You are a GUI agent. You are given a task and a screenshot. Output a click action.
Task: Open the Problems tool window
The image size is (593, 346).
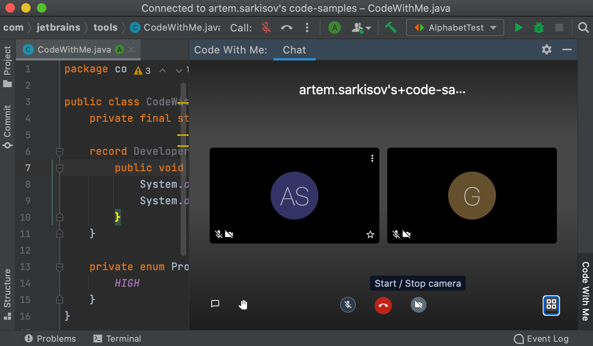[50, 339]
